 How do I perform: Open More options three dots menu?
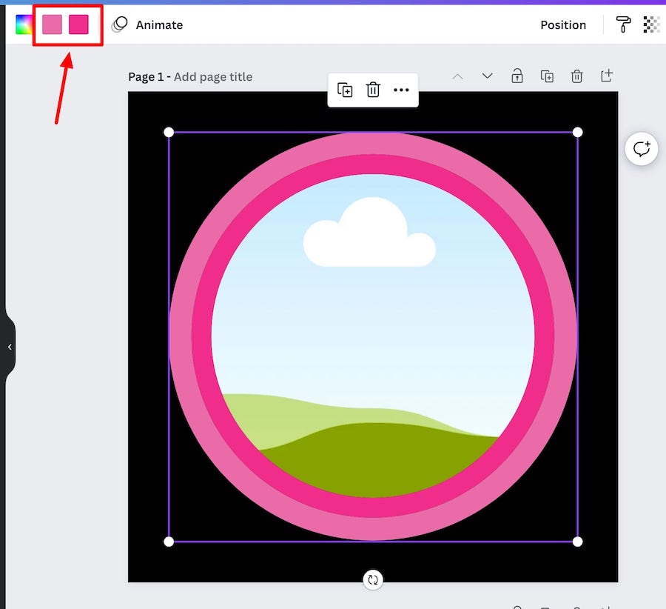pos(401,90)
